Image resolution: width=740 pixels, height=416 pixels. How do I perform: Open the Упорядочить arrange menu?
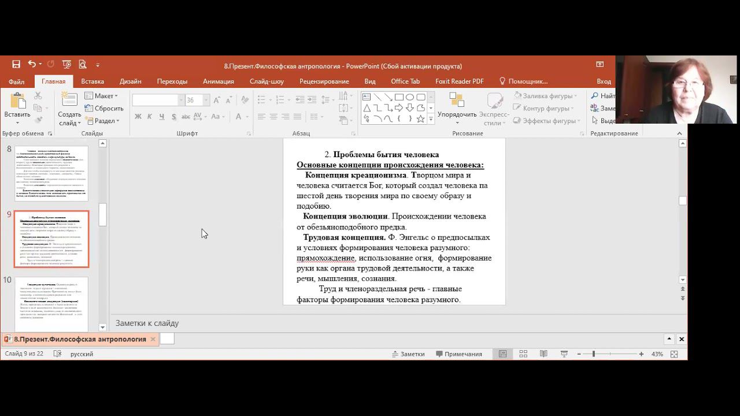click(457, 109)
